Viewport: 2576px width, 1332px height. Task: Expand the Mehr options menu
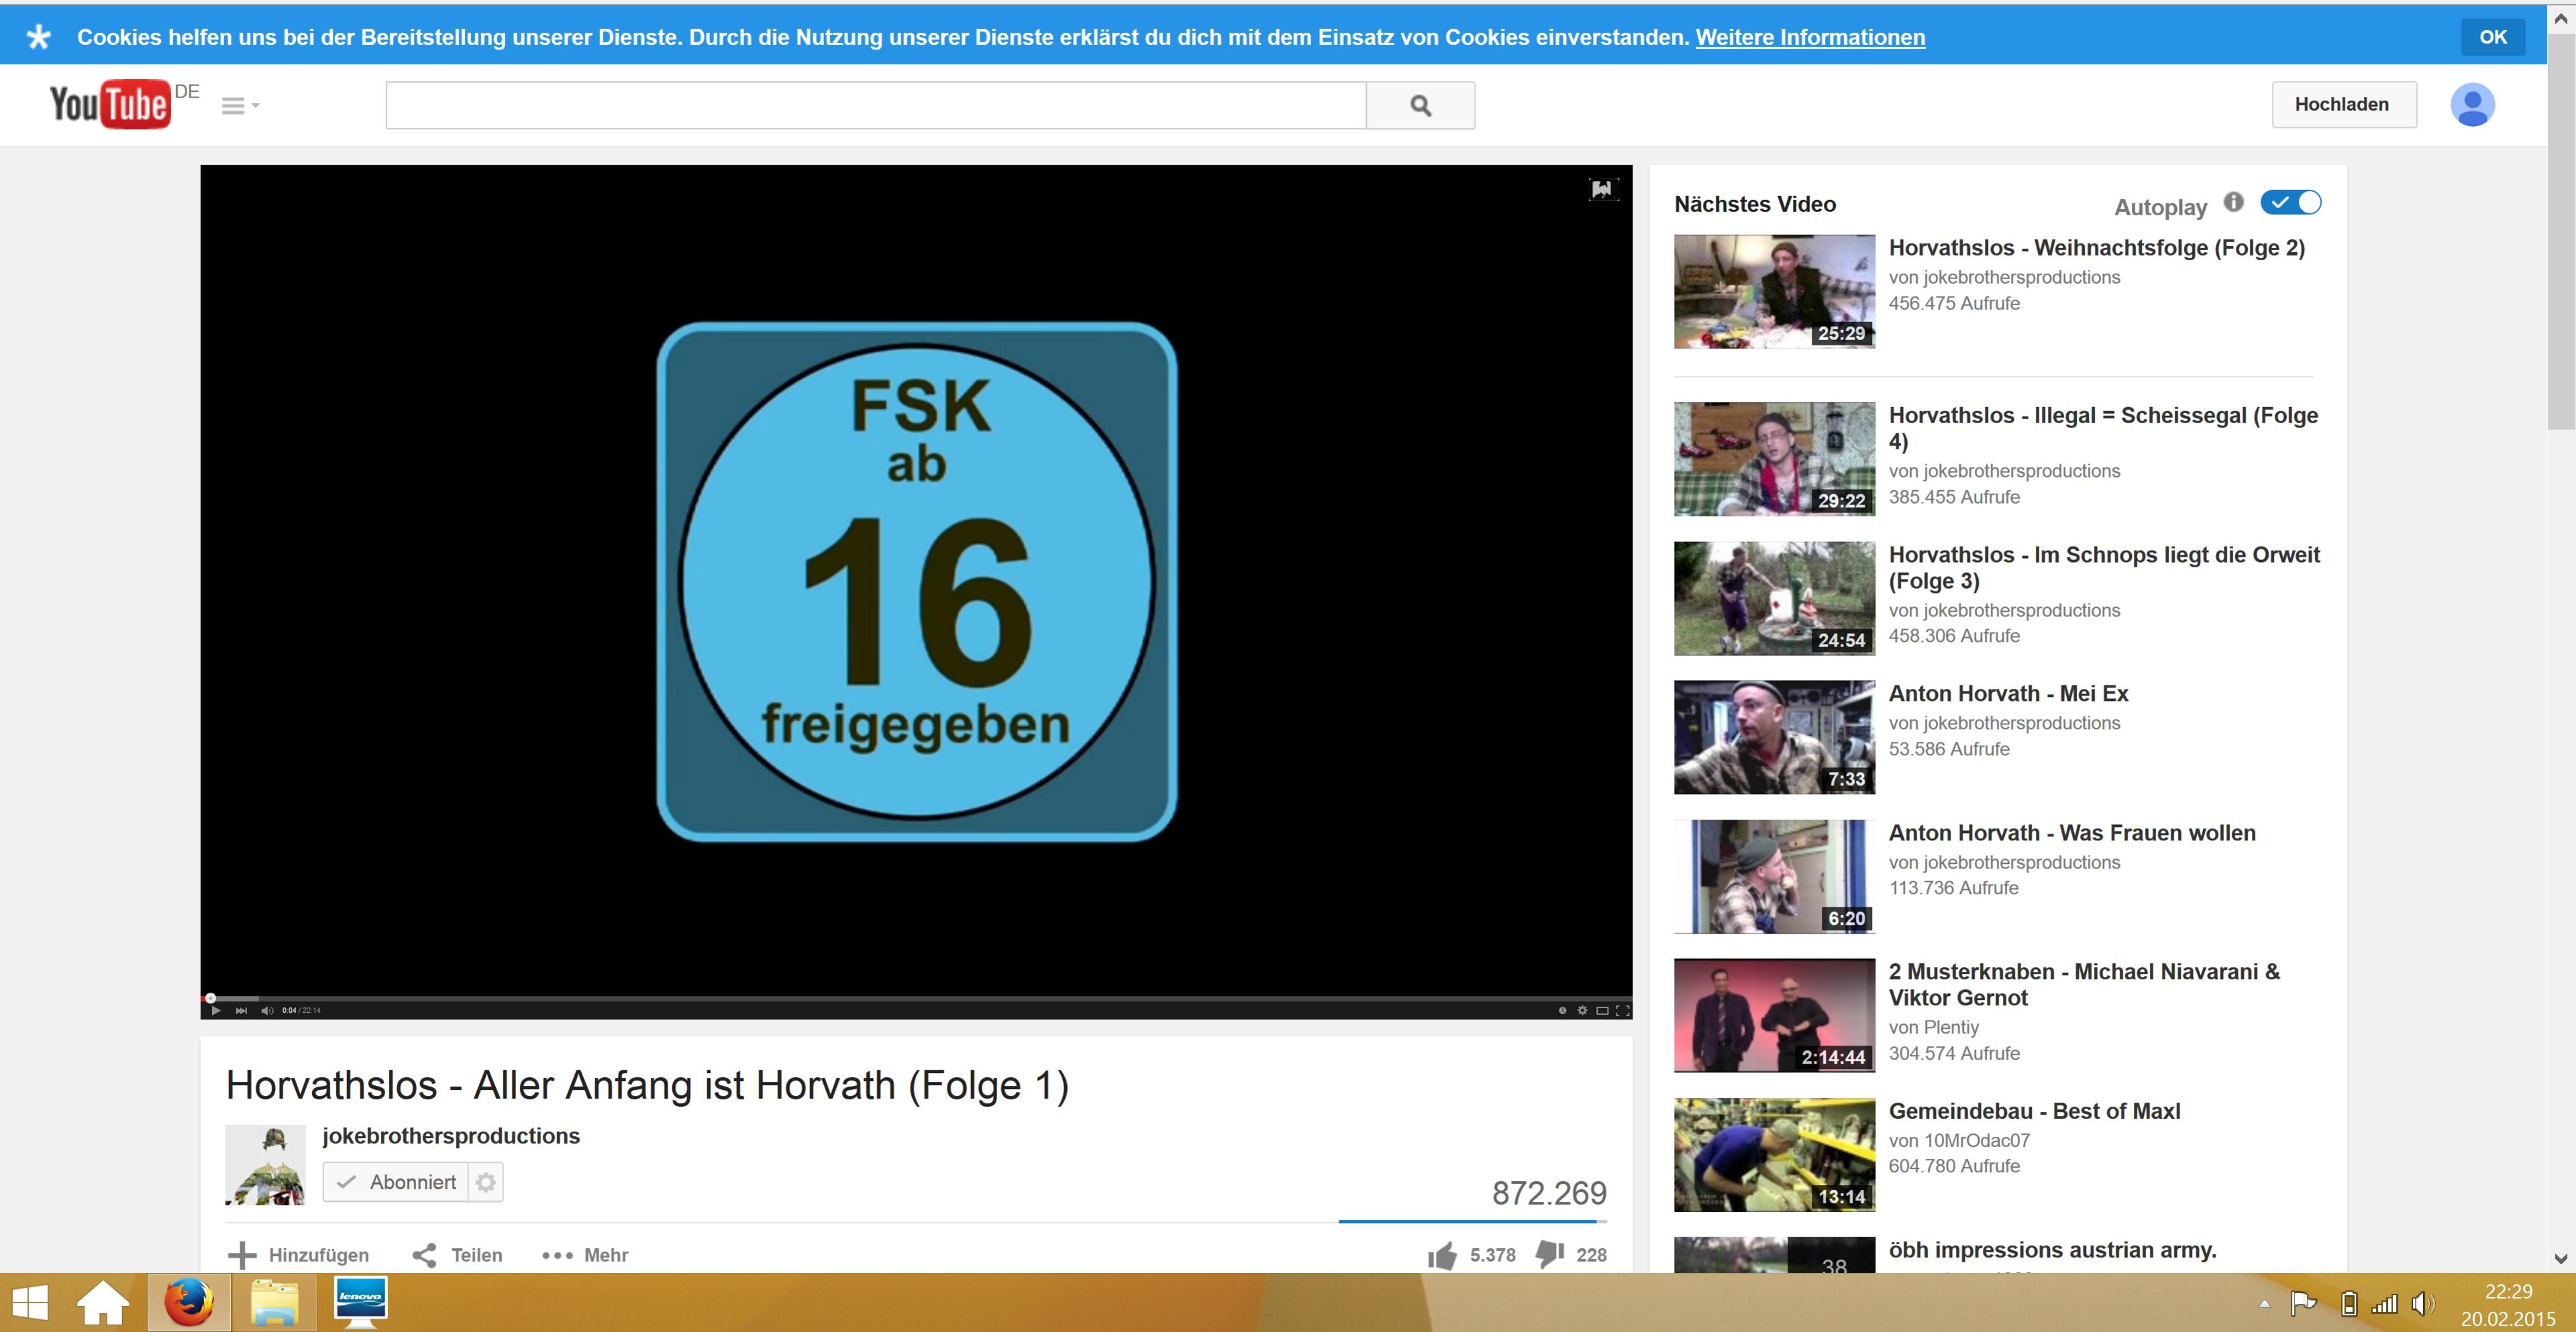(x=585, y=1255)
